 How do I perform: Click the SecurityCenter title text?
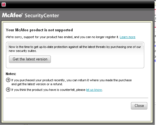click(x=42, y=16)
